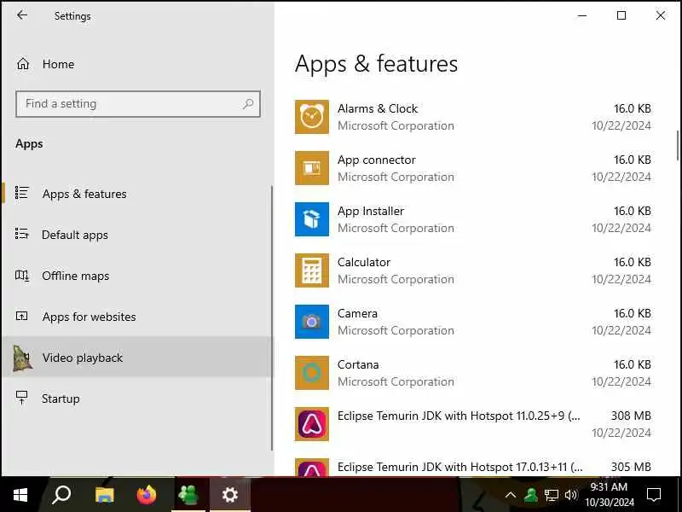
Task: Open the Windows Start menu
Action: coord(20,495)
